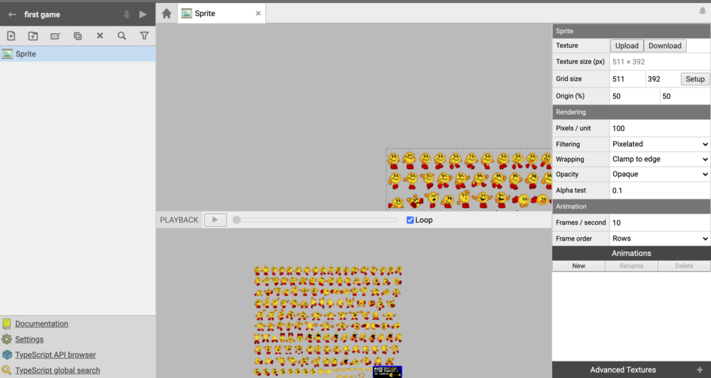Upload a texture
Screen dimensions: 711x378
pyautogui.click(x=627, y=46)
